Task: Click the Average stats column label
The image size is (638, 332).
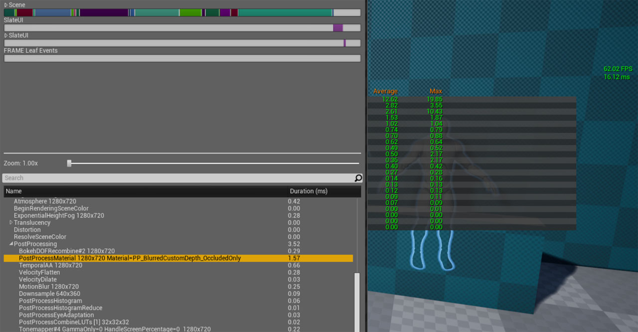Action: [x=385, y=91]
